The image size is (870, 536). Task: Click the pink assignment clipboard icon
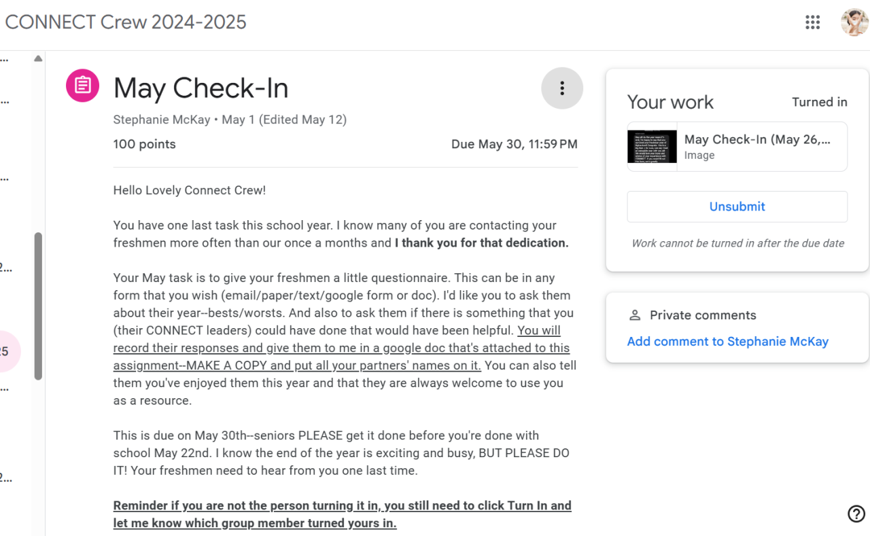[82, 86]
